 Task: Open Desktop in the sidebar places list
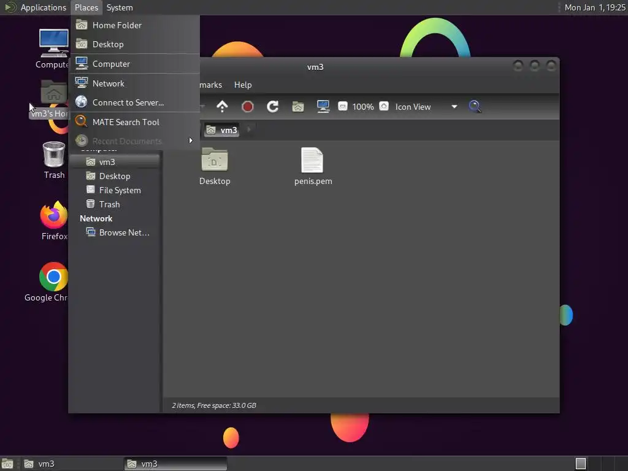[x=115, y=176]
